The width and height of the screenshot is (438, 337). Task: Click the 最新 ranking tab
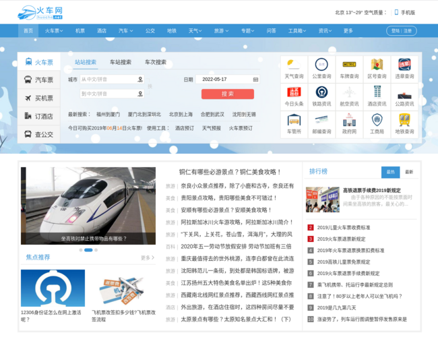point(409,172)
